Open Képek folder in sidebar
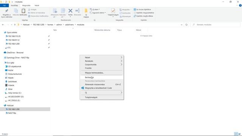 (x=11, y=78)
